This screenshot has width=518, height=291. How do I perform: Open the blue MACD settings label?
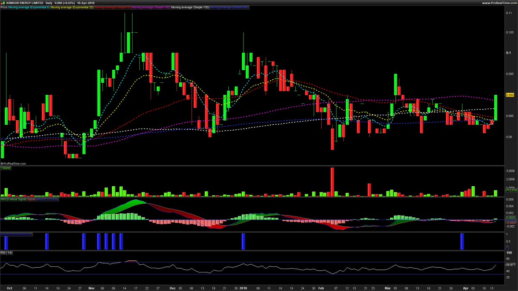click(x=47, y=199)
